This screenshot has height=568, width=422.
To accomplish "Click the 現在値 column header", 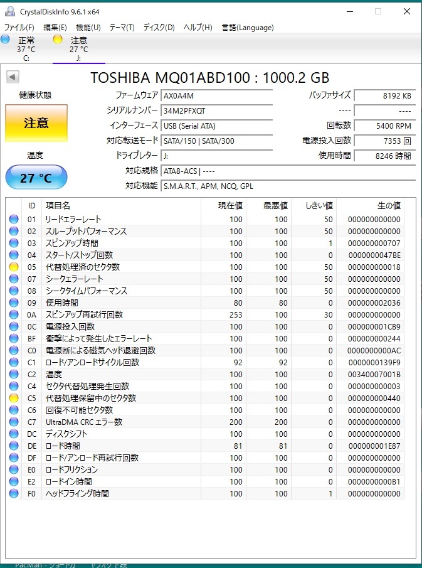I will point(224,206).
